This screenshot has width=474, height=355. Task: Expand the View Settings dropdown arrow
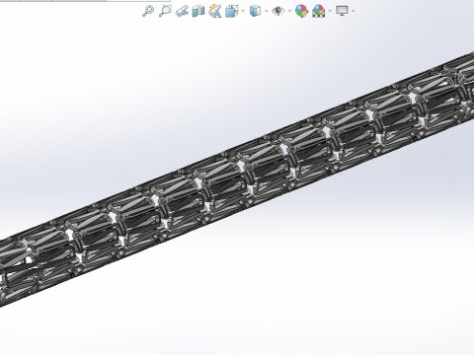click(x=354, y=11)
